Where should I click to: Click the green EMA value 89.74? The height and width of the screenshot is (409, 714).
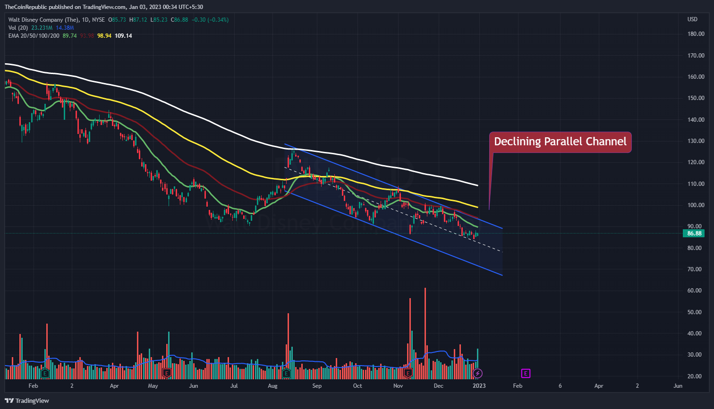pos(69,36)
